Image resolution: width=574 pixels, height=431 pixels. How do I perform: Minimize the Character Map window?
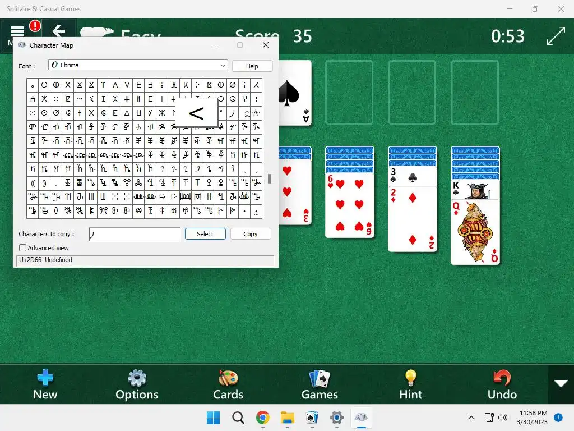coord(215,45)
